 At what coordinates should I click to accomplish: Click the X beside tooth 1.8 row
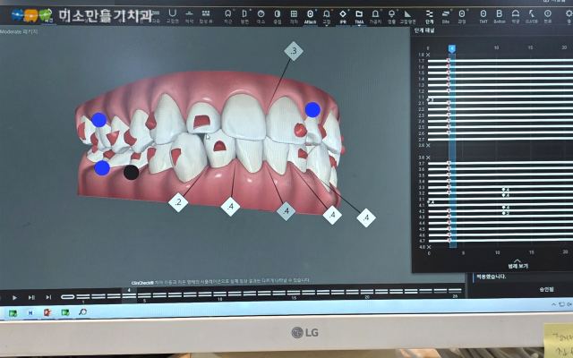(x=428, y=55)
